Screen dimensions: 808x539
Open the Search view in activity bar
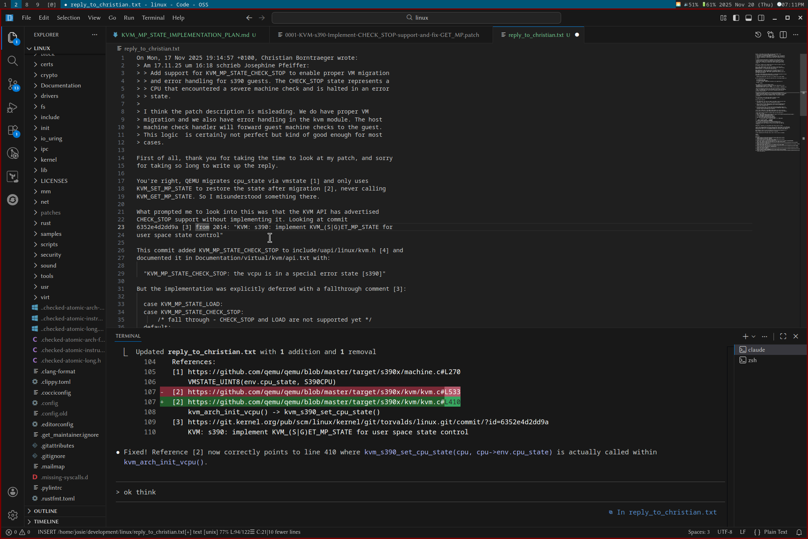point(12,61)
